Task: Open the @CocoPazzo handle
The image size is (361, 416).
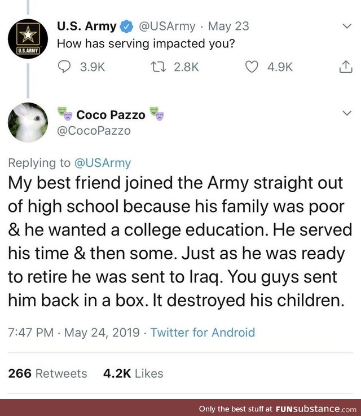Action: pyautogui.click(x=94, y=131)
